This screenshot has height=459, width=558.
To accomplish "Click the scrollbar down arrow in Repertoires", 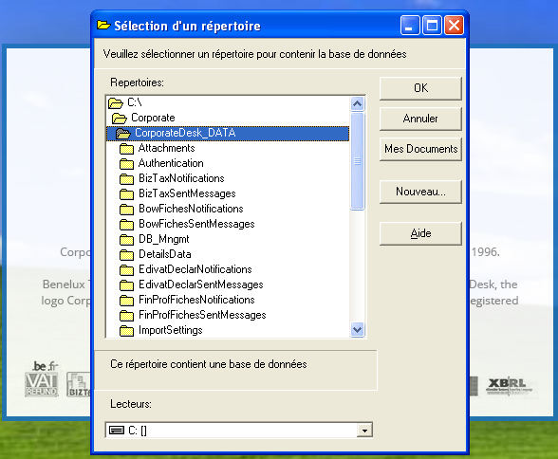I will click(357, 330).
